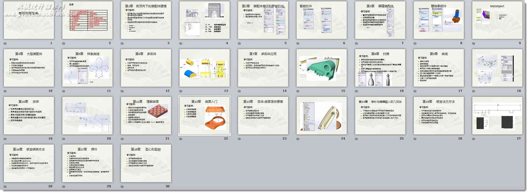Select slide 26 第15章 钣金法兰方法 thumbnail
Viewport: 529px width, 194px height.
coord(439,115)
